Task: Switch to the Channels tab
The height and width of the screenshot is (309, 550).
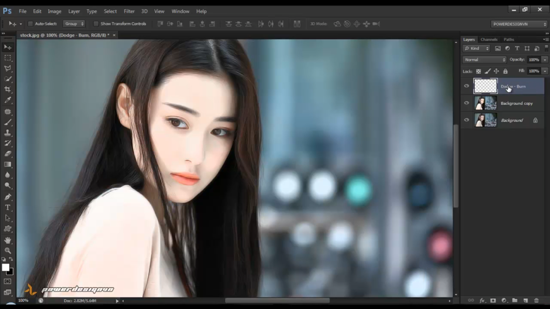Action: (489, 39)
